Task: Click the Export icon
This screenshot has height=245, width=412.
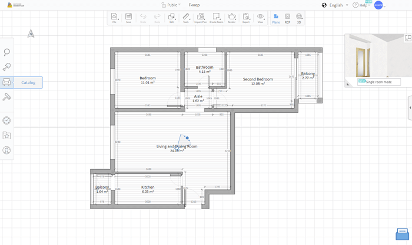Action: 246,18
